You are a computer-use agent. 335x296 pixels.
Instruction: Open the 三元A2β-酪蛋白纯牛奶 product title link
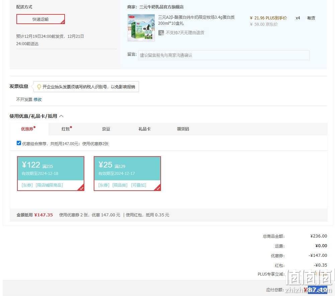click(x=196, y=20)
